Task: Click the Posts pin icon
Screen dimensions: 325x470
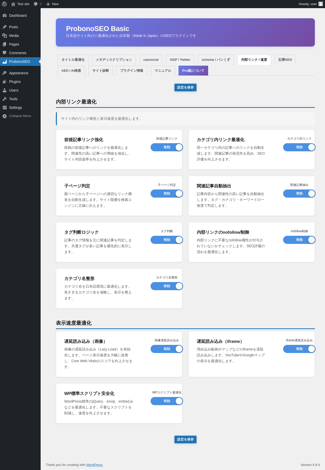Action: [5, 27]
